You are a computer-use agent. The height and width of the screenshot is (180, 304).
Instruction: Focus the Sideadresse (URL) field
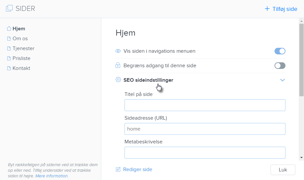(x=205, y=129)
